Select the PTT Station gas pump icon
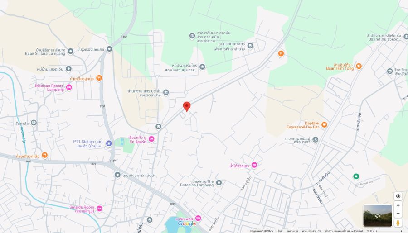This screenshot has width=408, height=233. (x=109, y=143)
